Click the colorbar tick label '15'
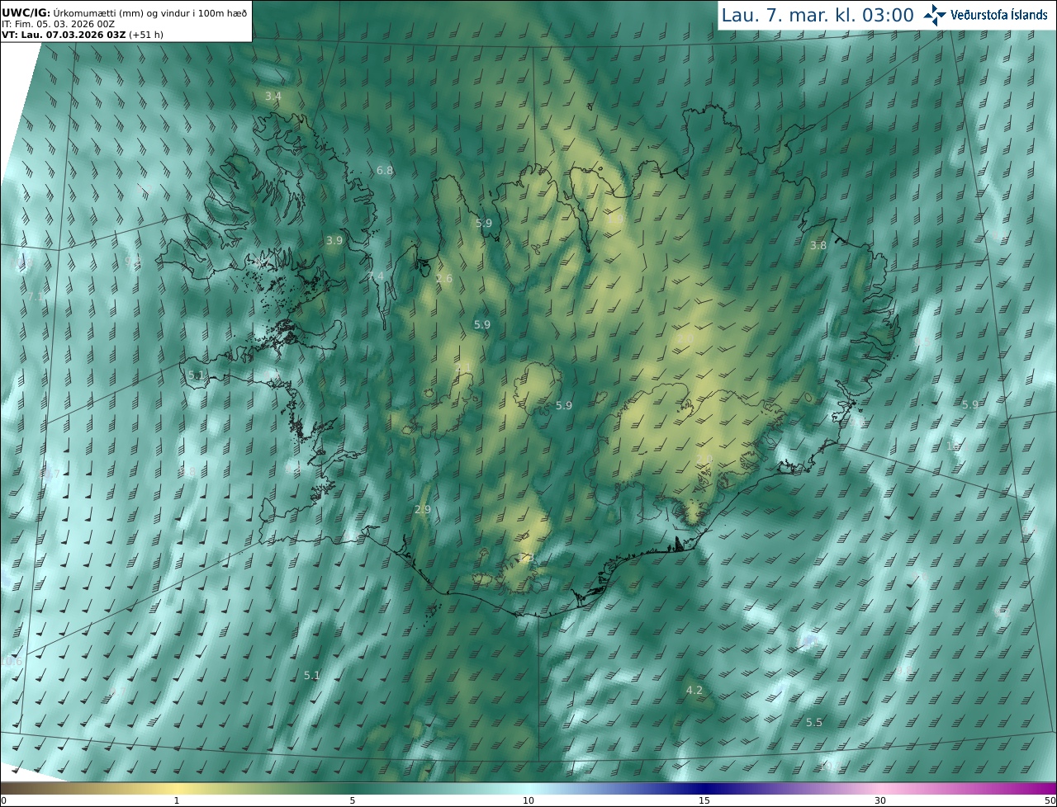Image resolution: width=1057 pixels, height=807 pixels. tap(704, 800)
